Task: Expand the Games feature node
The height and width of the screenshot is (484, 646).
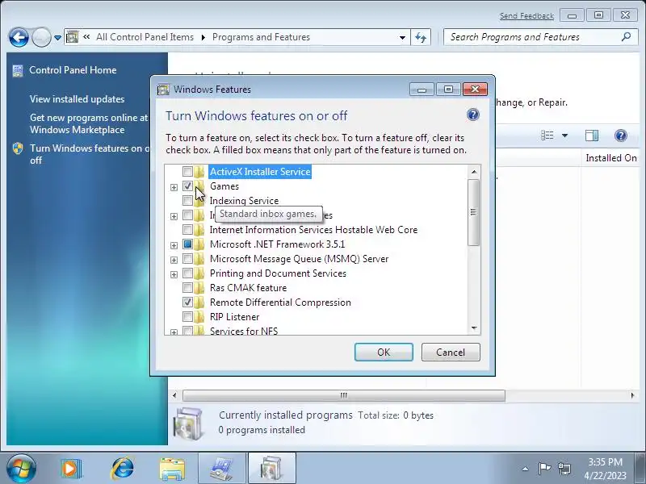Action: tap(174, 187)
